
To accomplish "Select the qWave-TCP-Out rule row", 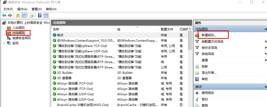I will [119, 46].
